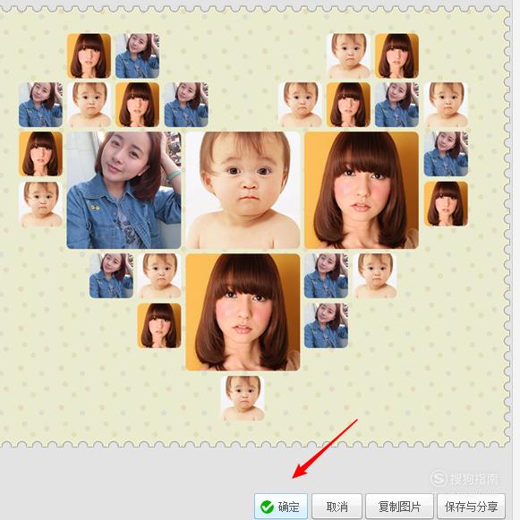Select small bob-hair thumbnail left of large denim photo

point(40,154)
